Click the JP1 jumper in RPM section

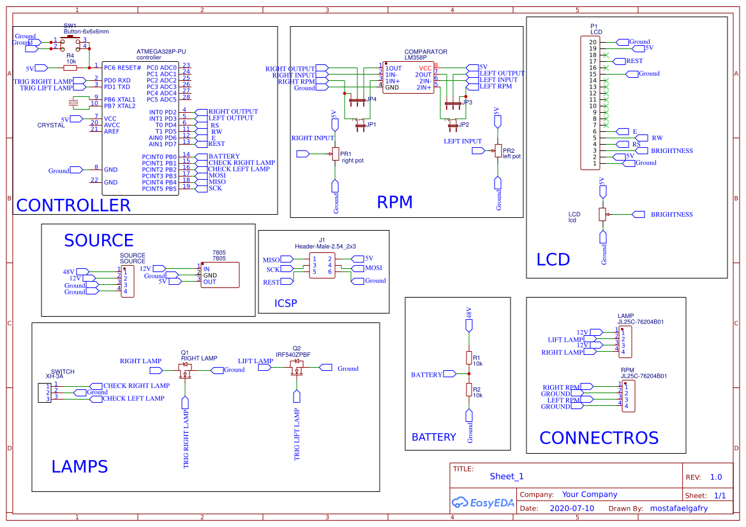pyautogui.click(x=361, y=124)
